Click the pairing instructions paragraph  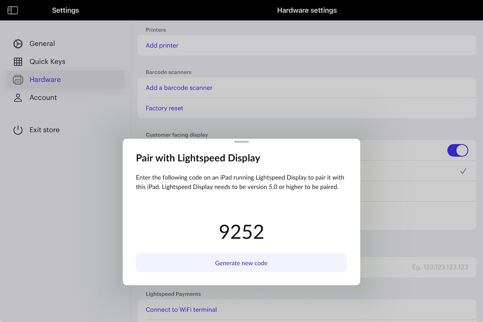click(240, 182)
